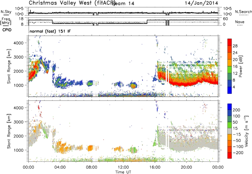The image size is (252, 174).
Task: Click the '12' label on Power colorbar
Action: click(x=235, y=73)
